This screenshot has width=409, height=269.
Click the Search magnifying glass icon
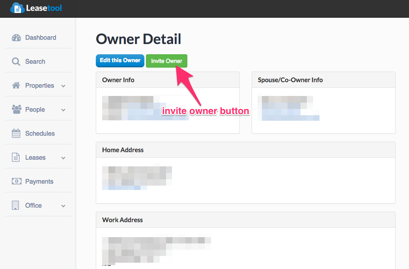[16, 62]
